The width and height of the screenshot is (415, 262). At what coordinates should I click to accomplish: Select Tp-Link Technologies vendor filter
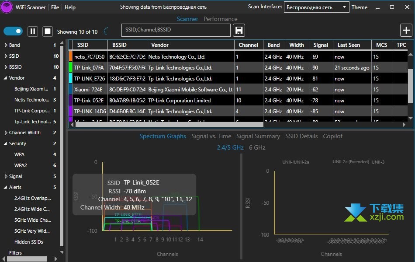pyautogui.click(x=33, y=122)
